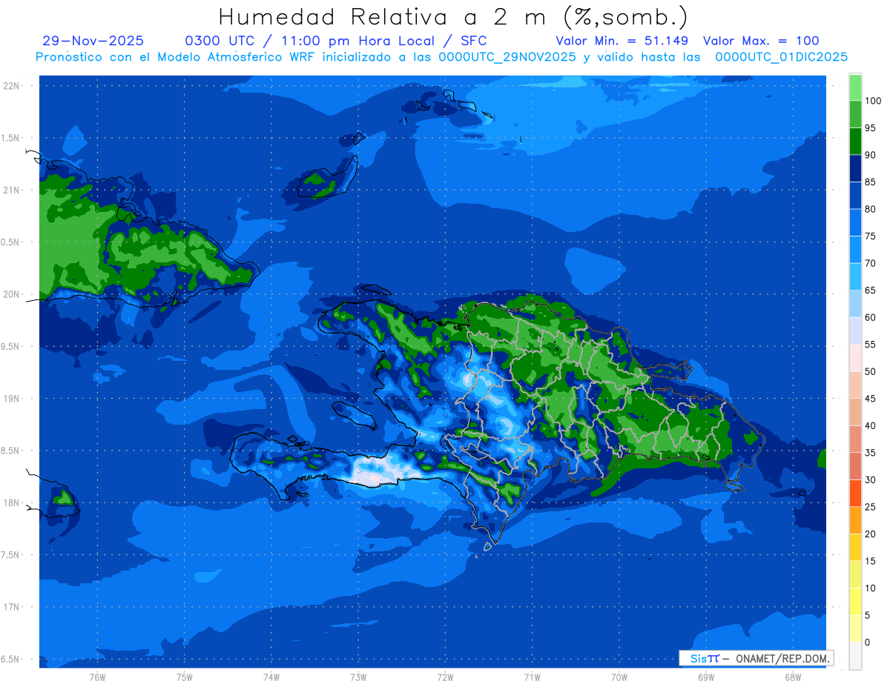Click the '20N' latitude axis label
This screenshot has height=687, width=890.
pyautogui.click(x=12, y=294)
